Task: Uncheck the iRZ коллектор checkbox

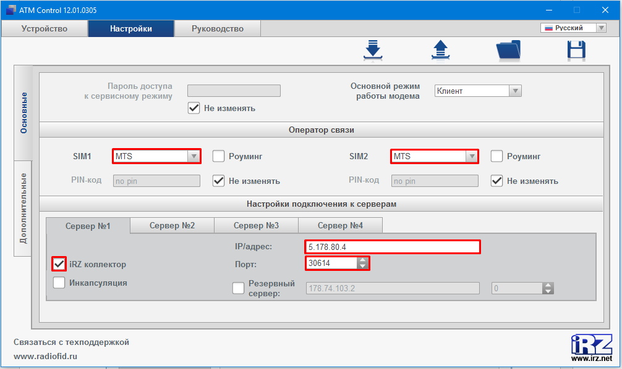Action: click(x=59, y=263)
